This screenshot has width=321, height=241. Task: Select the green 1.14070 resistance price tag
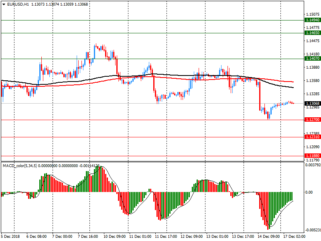(312, 59)
